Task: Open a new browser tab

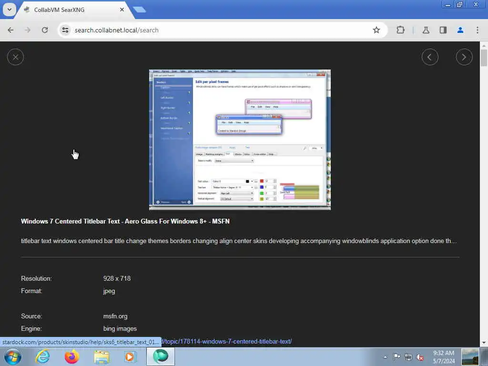Action: (140, 10)
